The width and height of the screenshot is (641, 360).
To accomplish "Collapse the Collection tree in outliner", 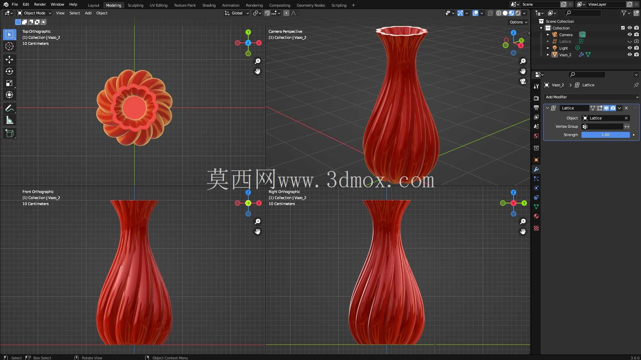I will 541,28.
